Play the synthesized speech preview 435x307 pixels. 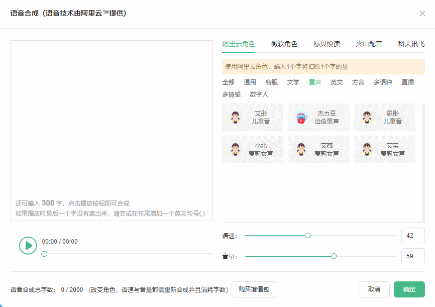28,245
